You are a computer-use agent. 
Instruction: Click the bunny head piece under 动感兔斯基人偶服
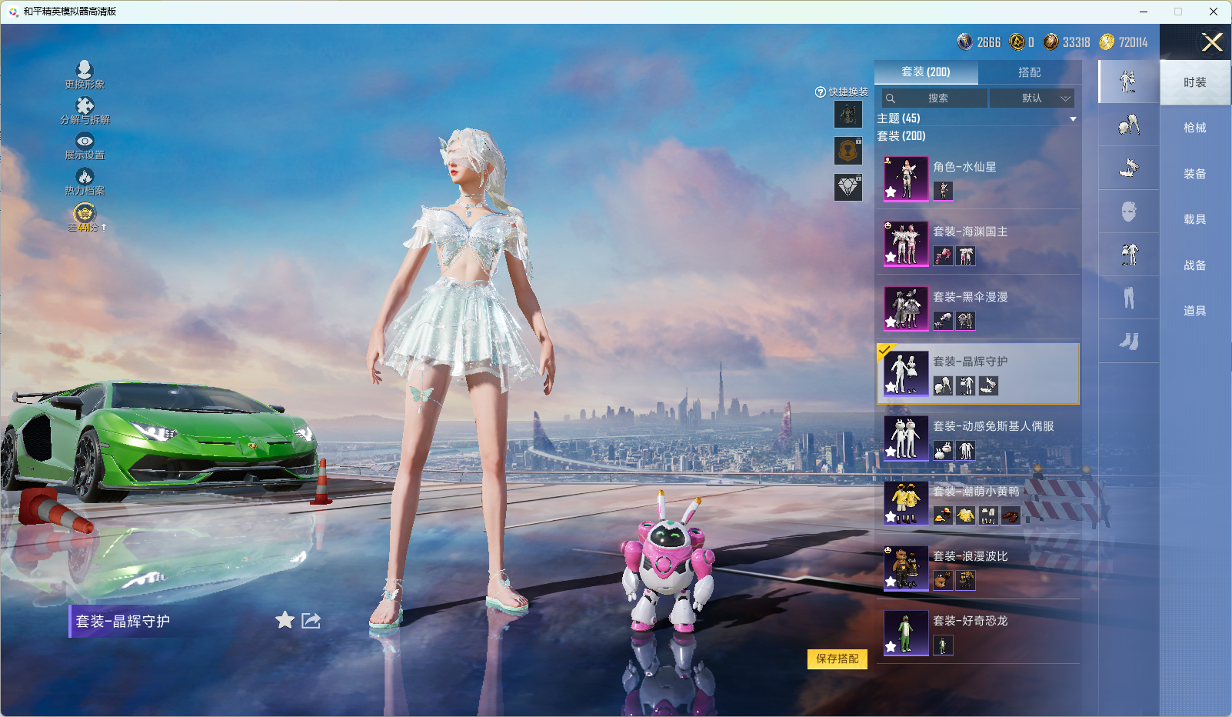[943, 451]
